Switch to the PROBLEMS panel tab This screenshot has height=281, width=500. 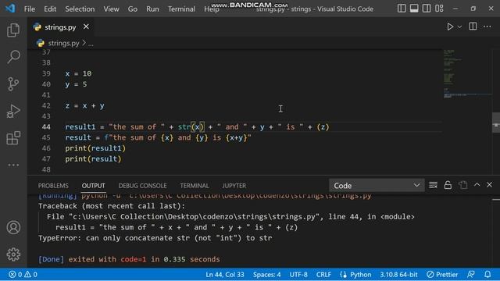(x=53, y=186)
